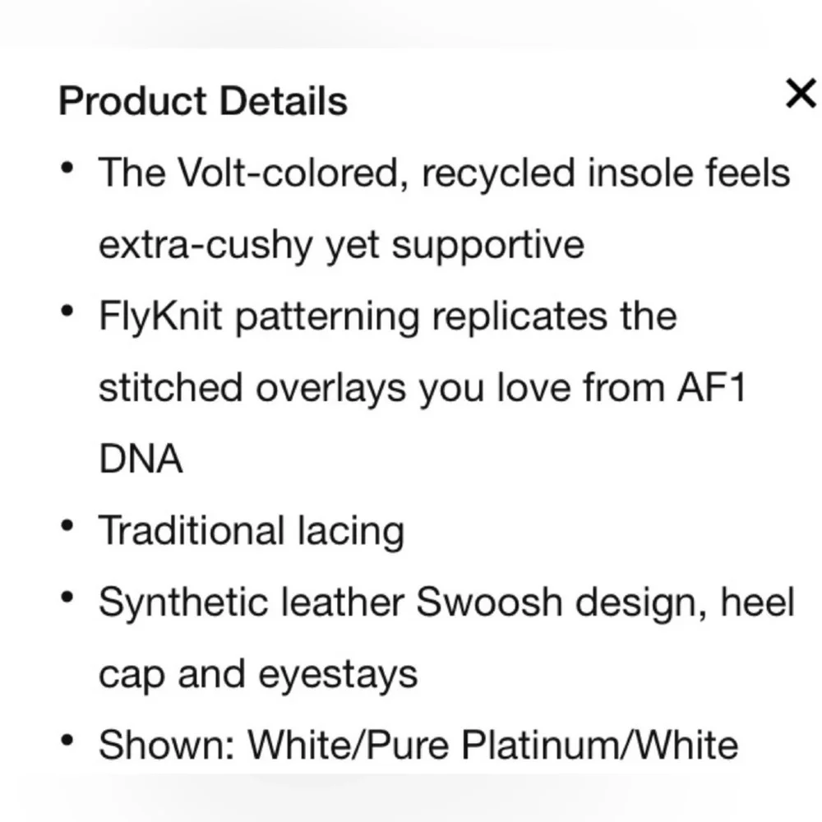Image resolution: width=822 pixels, height=822 pixels.
Task: Click the standalone "DNA" text
Action: 141,459
